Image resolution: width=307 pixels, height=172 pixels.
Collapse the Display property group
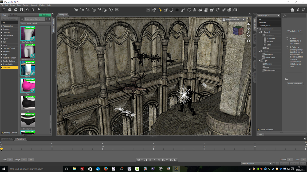(x=259, y=51)
